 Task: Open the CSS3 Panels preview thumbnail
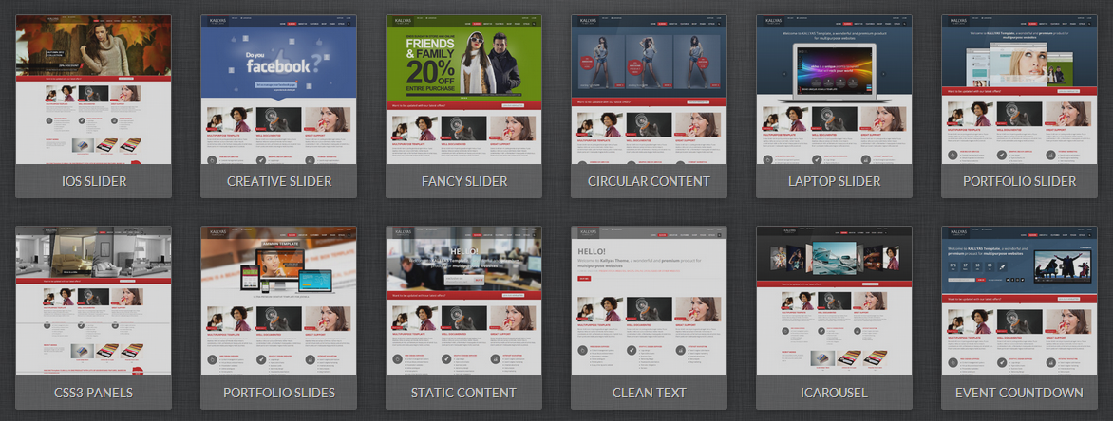tap(94, 302)
